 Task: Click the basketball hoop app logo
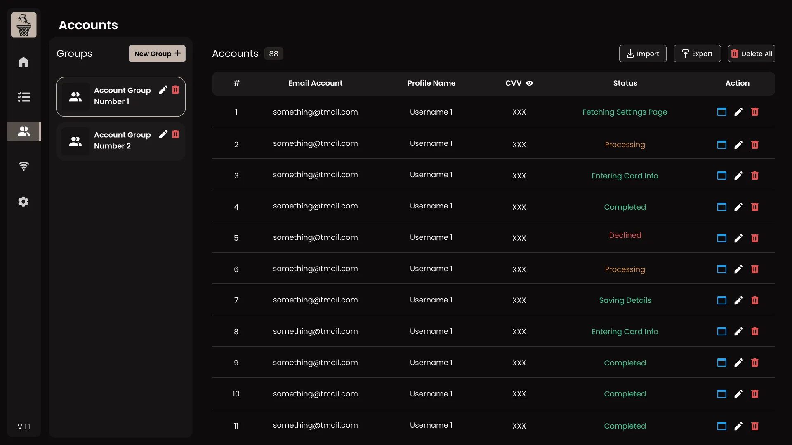click(24, 25)
